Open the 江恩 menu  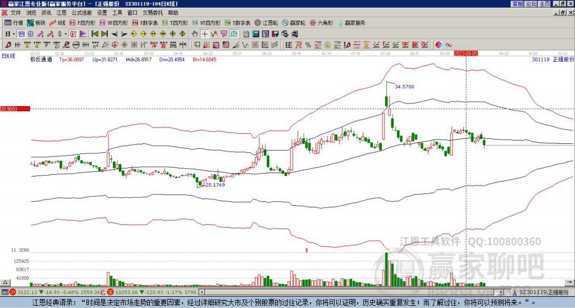(x=62, y=13)
